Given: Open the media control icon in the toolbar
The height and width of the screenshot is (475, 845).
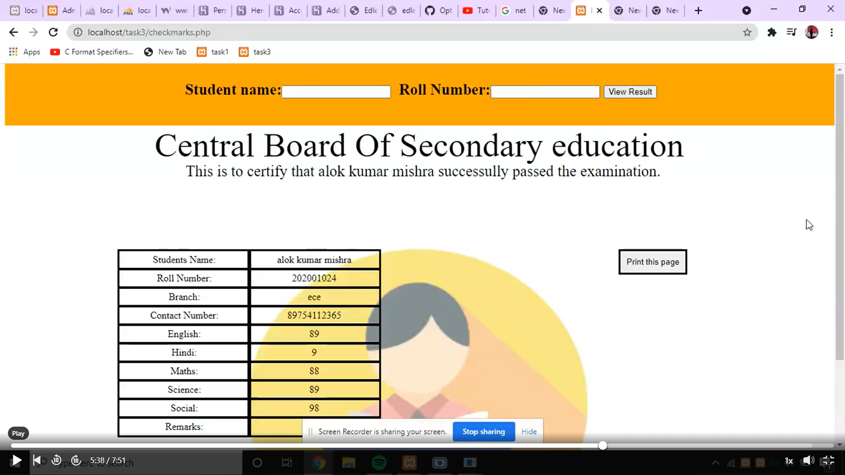Looking at the screenshot, I should point(791,32).
